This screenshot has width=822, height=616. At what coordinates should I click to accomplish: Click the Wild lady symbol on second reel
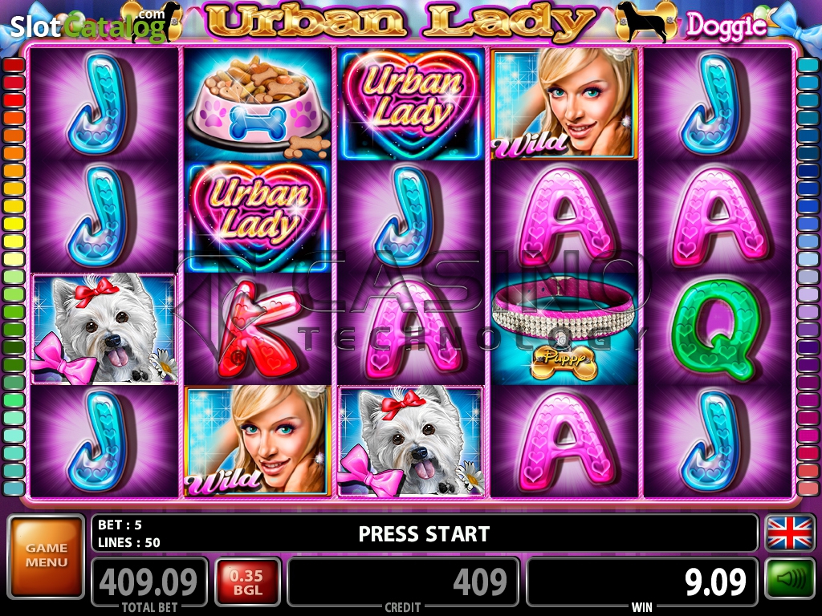click(x=258, y=442)
